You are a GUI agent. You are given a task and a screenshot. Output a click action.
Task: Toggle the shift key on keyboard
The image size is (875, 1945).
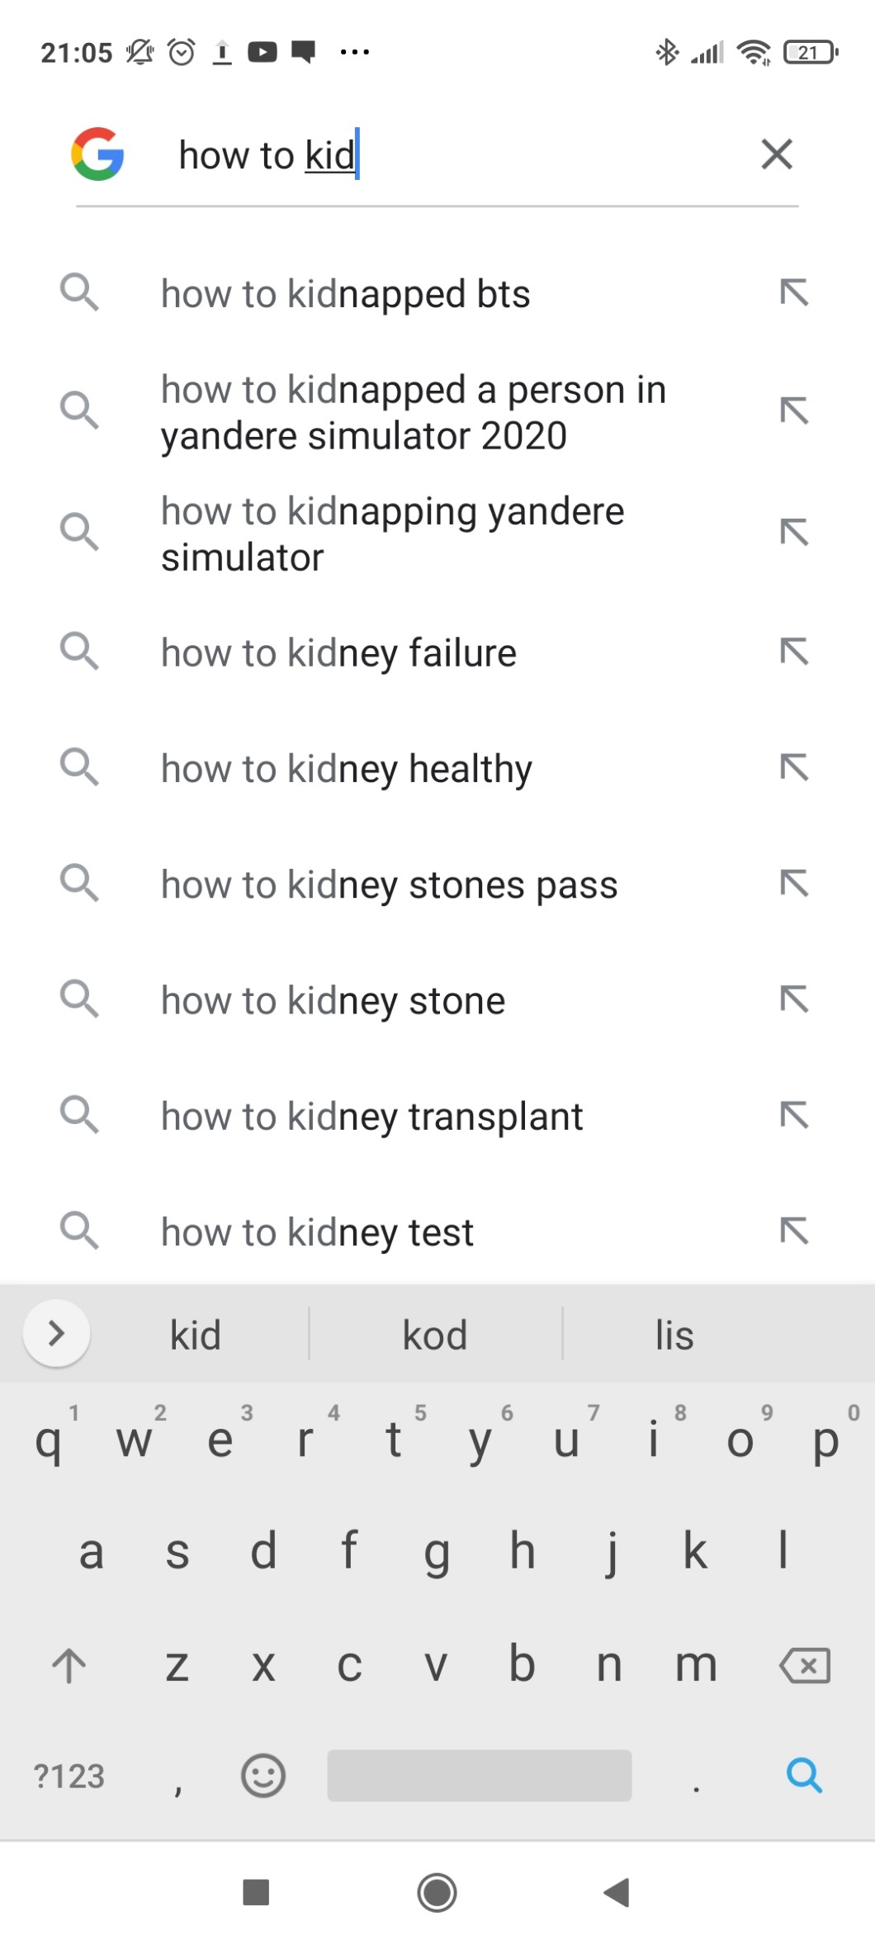click(69, 1665)
